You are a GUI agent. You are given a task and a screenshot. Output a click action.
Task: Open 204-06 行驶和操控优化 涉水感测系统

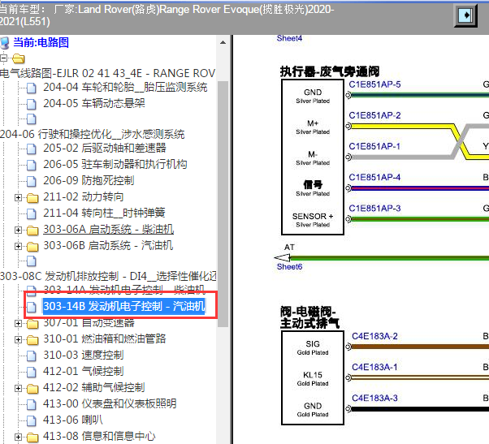[x=93, y=134]
